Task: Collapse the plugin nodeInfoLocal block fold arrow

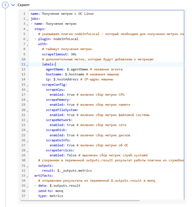Action: (27, 40)
